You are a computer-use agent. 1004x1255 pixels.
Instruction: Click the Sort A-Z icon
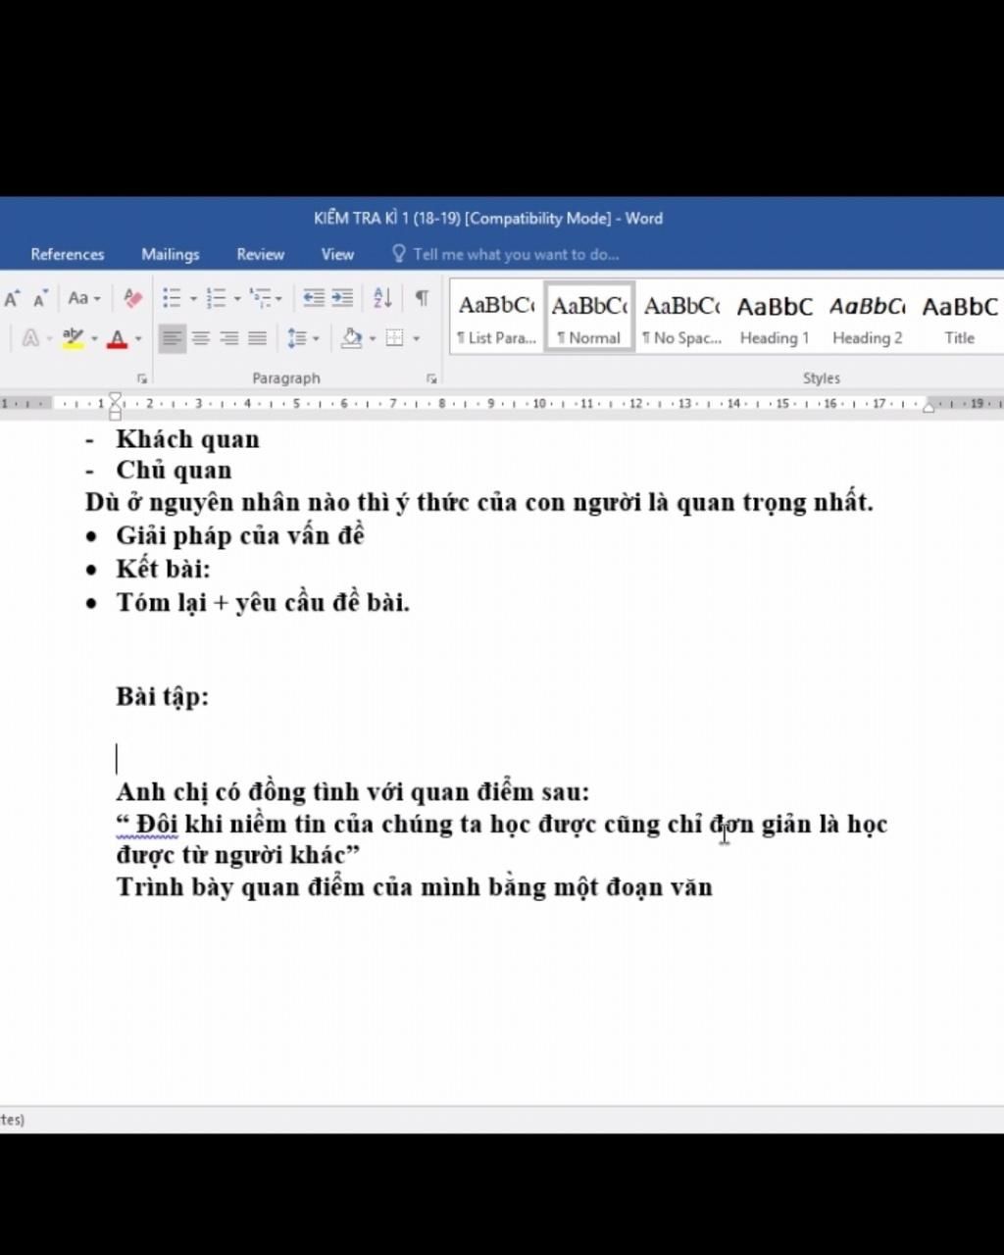(x=382, y=298)
